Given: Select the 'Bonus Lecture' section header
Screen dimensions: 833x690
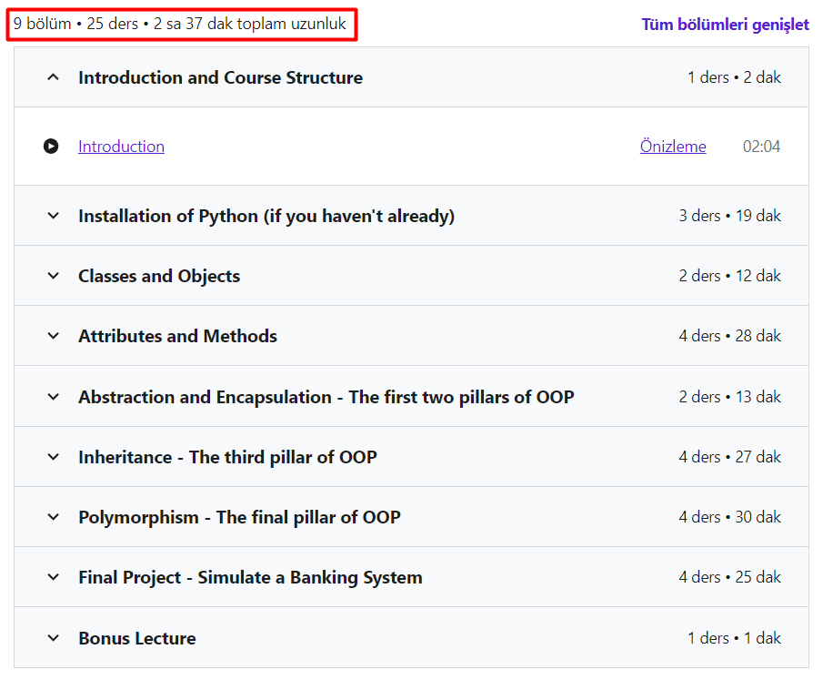Looking at the screenshot, I should tap(137, 638).
